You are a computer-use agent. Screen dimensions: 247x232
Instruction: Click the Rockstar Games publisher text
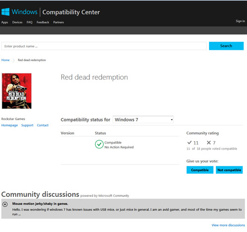pyautogui.click(x=13, y=119)
